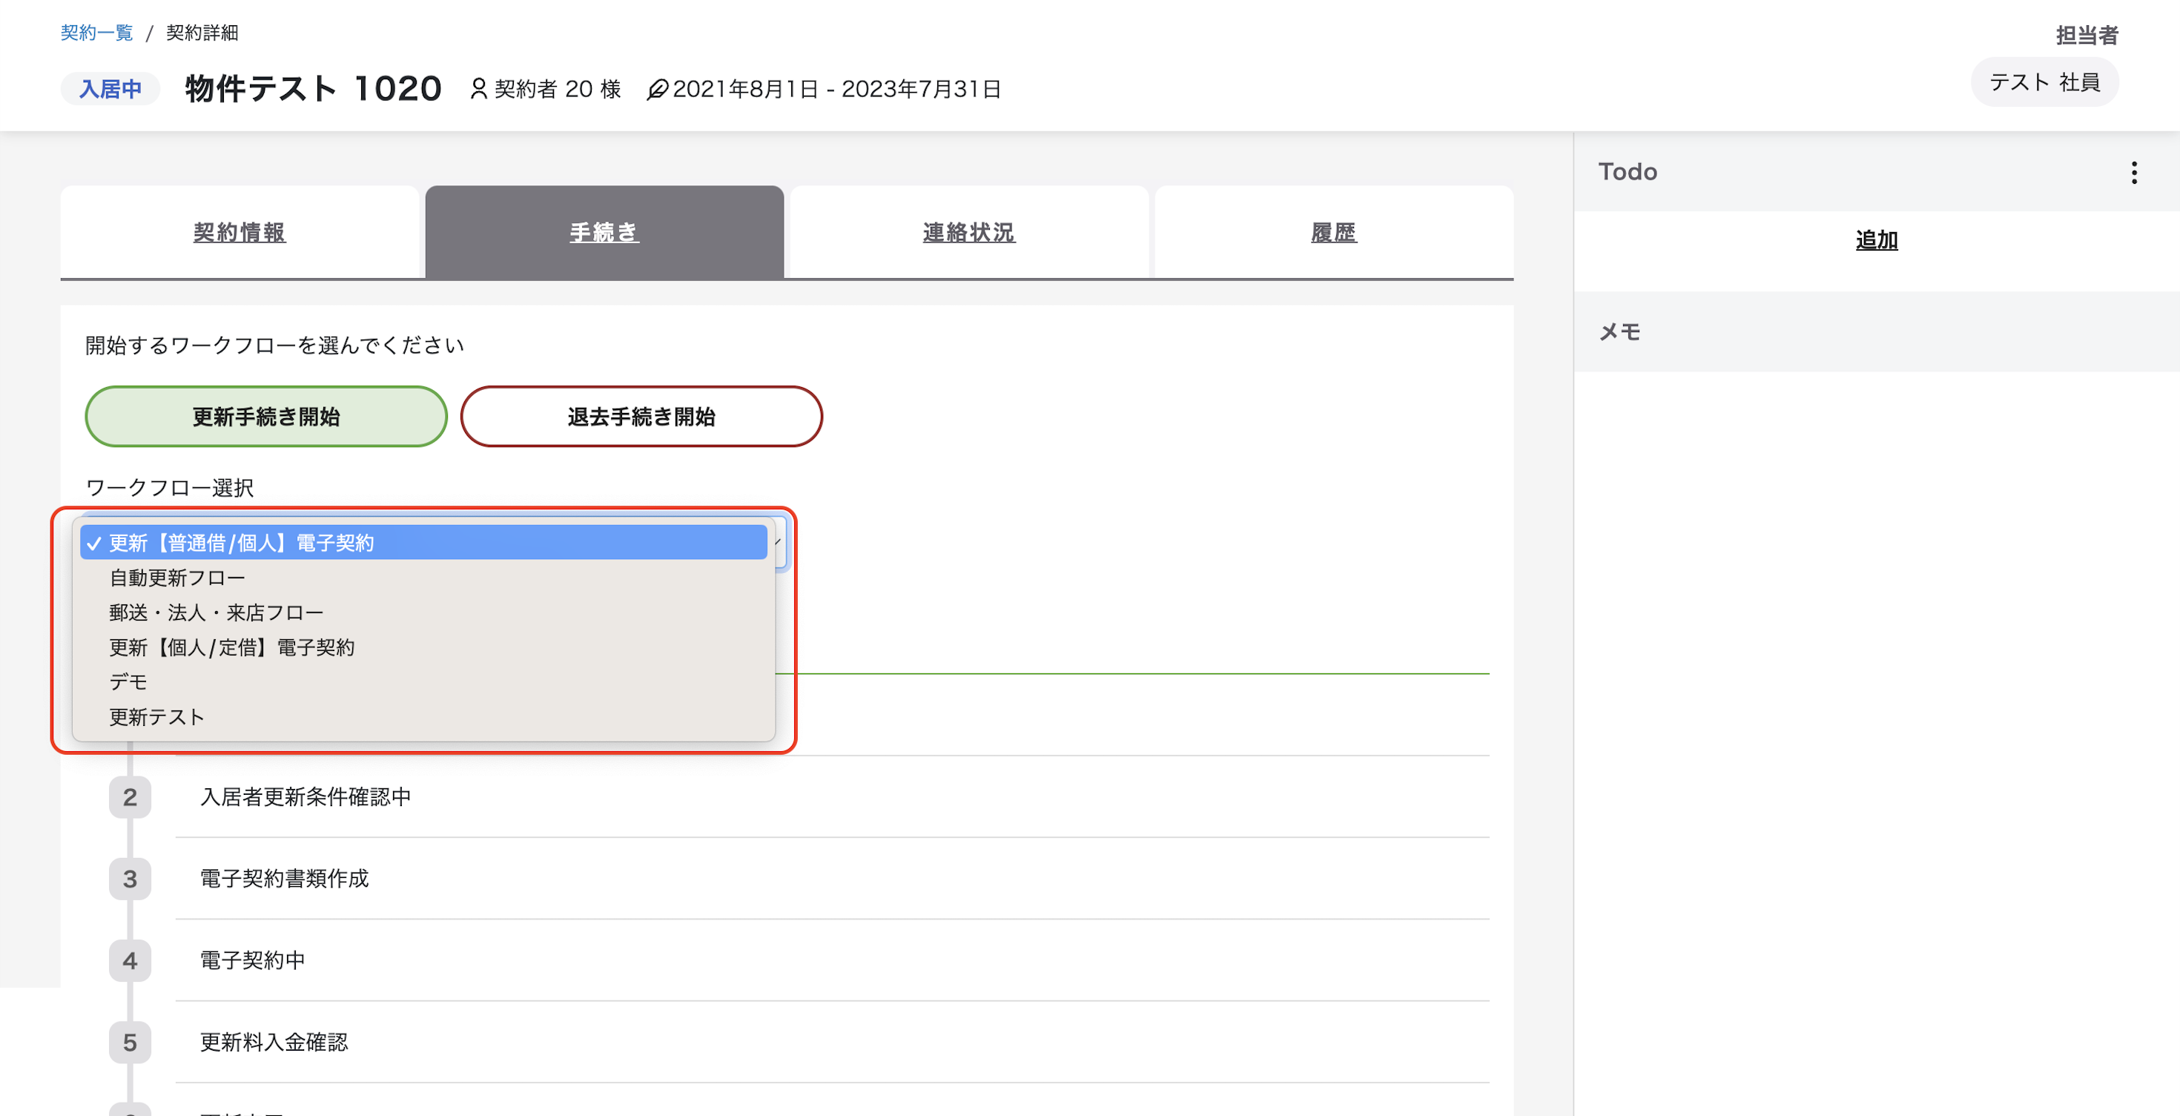2180x1116 pixels.
Task: Click 契約詳細 breadcrumb text
Action: click(x=202, y=33)
